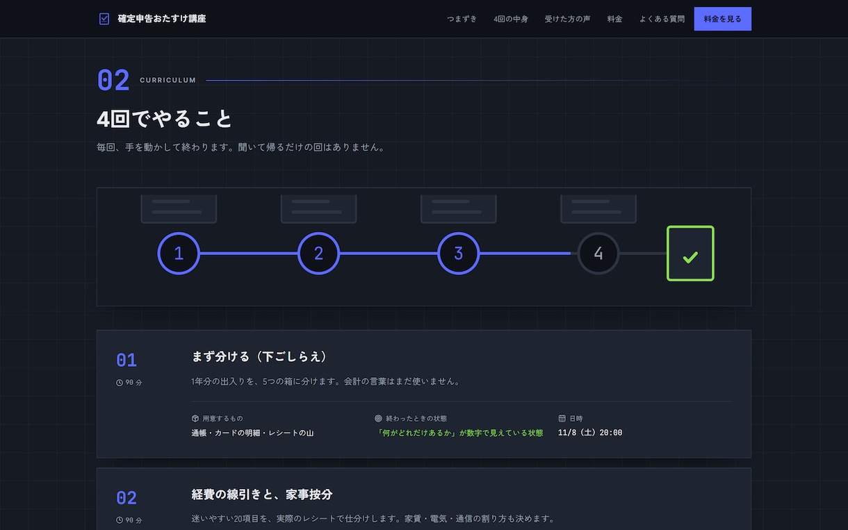Click the green checkmark completion box

click(690, 254)
